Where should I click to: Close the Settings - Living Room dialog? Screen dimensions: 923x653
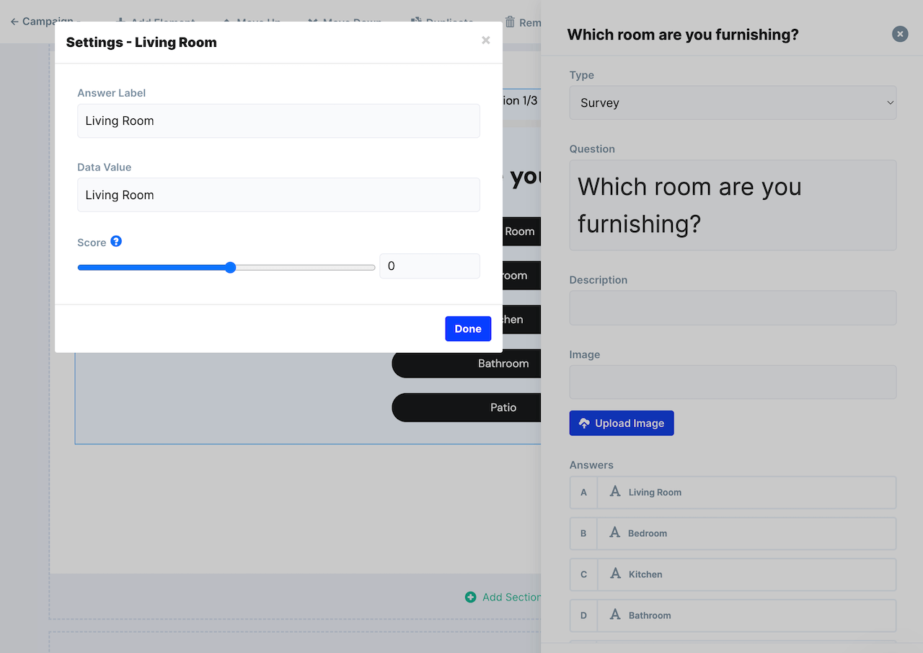point(486,40)
